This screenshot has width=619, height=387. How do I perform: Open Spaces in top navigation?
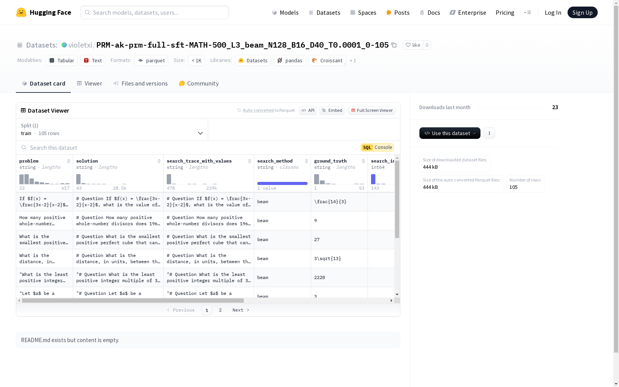pos(363,12)
